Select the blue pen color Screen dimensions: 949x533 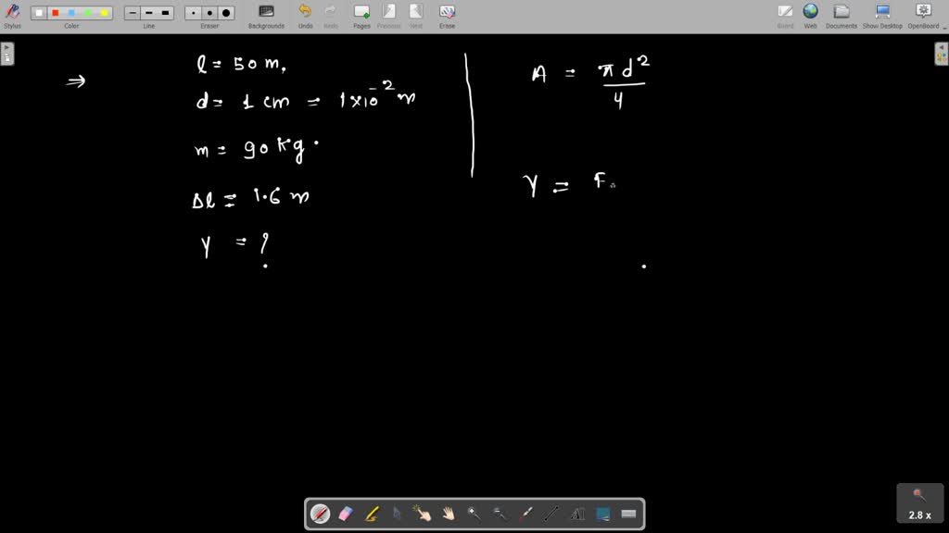click(x=71, y=13)
